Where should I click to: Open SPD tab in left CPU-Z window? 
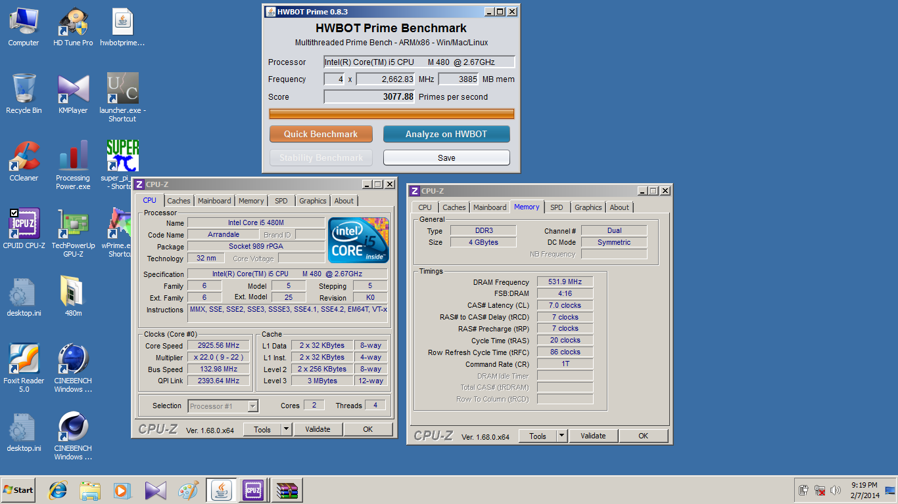pos(281,201)
